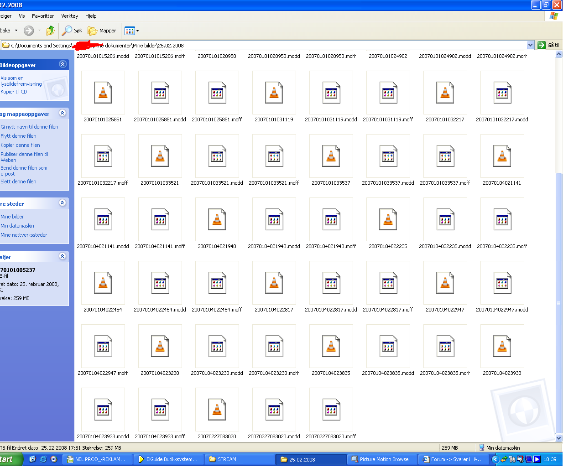Select file 20070101031119.modd icon
584x467 pixels.
[331, 93]
